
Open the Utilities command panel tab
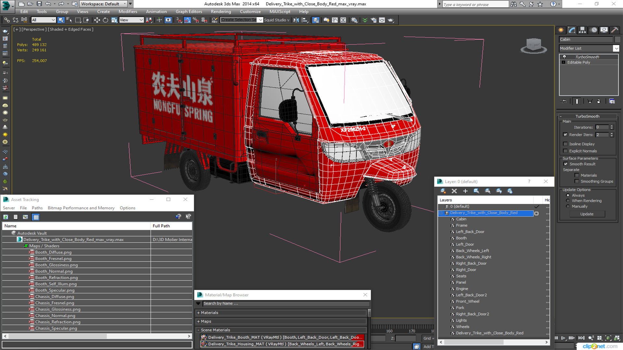(x=615, y=30)
